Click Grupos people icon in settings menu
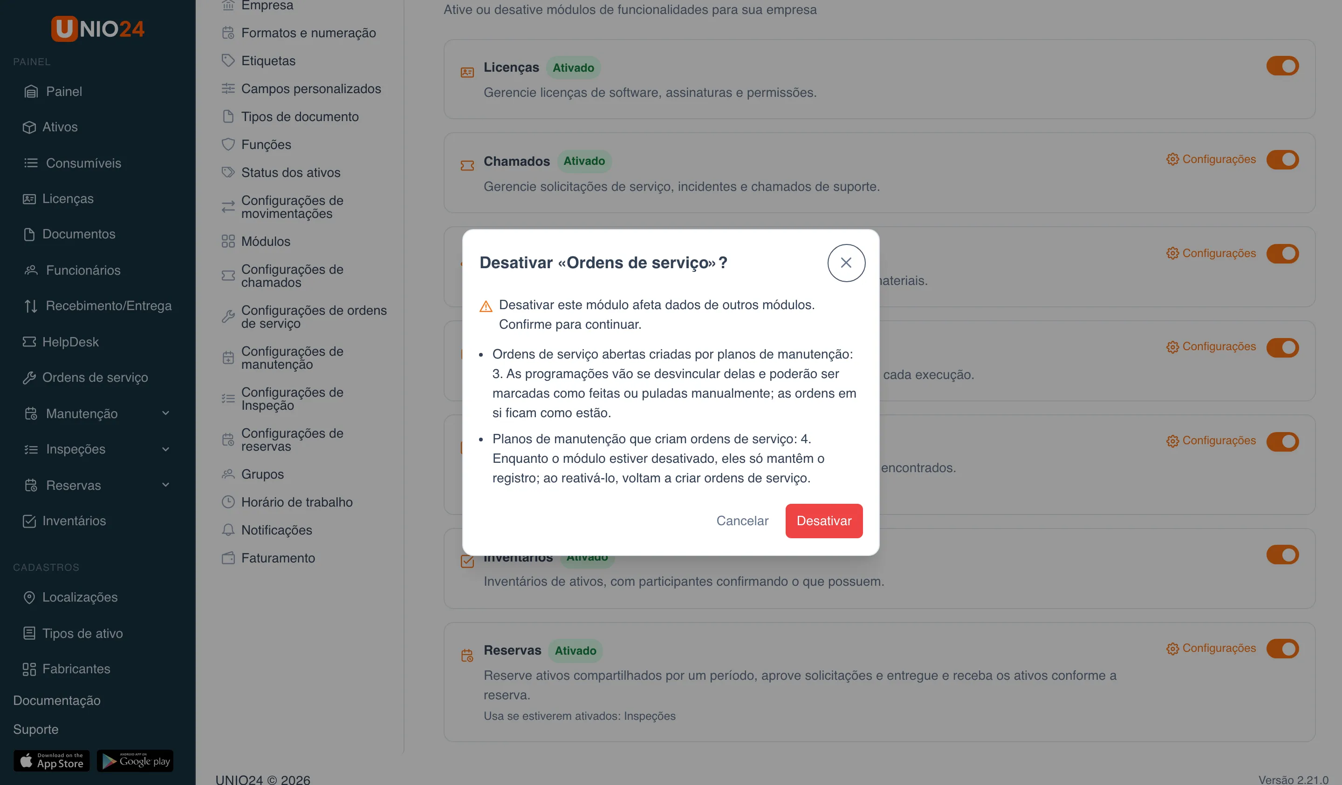 point(228,474)
